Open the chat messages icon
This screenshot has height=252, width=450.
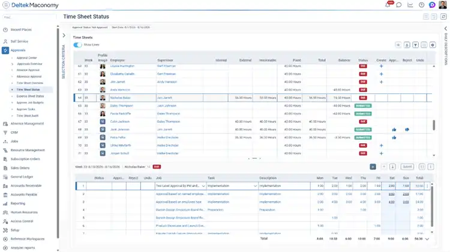click(x=399, y=5)
